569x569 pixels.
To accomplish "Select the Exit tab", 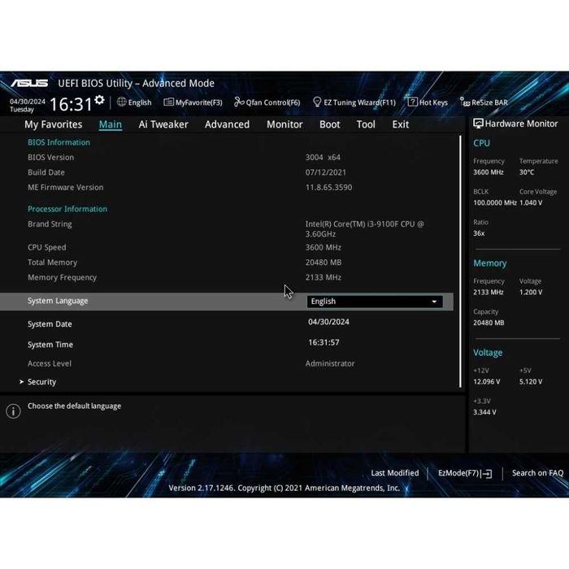I will pos(400,124).
